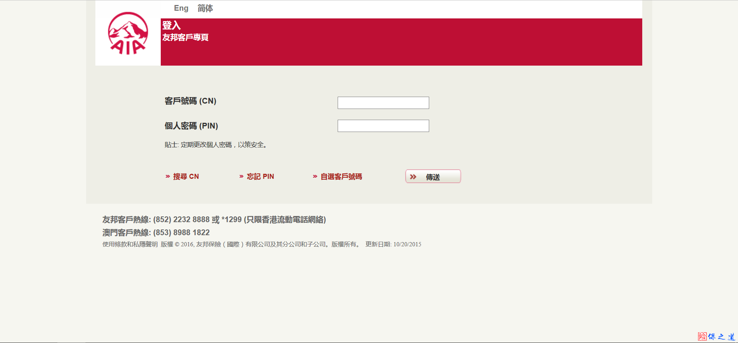Viewport: 738px width, 343px height.
Task: Click the 更新日期 10/20/2015 text
Action: [x=393, y=244]
